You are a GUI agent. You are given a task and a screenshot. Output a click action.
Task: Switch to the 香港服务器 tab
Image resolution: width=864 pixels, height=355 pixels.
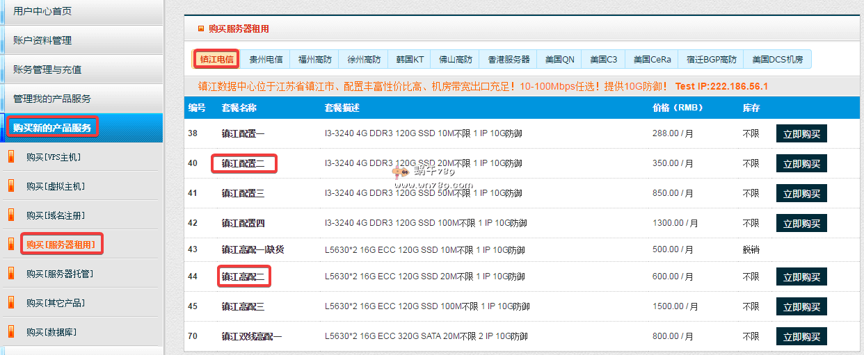(509, 60)
